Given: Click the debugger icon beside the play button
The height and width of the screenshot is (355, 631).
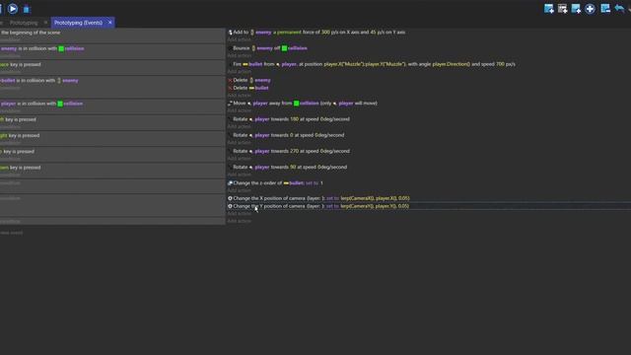Looking at the screenshot, I should click(x=27, y=9).
